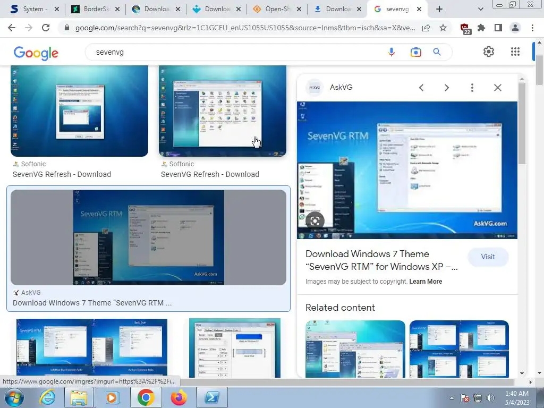Focus the address bar URL
The height and width of the screenshot is (408, 544).
coord(245,28)
